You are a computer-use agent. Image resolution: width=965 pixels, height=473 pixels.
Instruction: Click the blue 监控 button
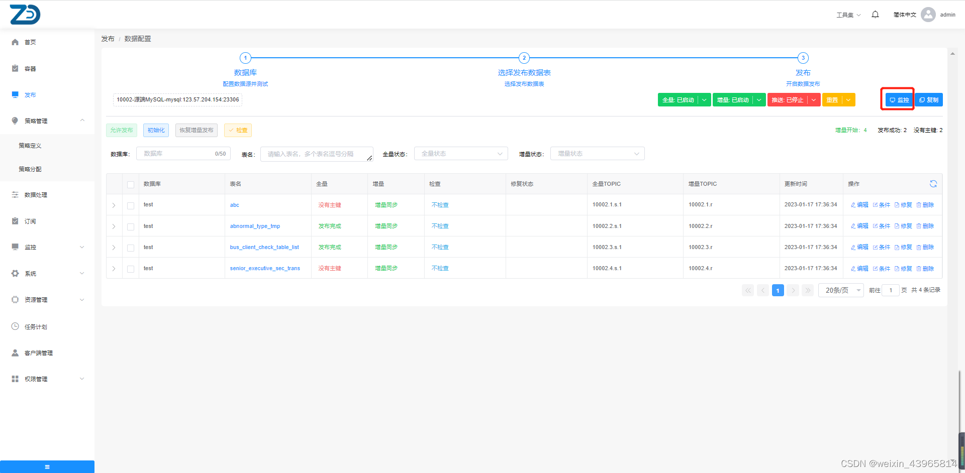(899, 100)
